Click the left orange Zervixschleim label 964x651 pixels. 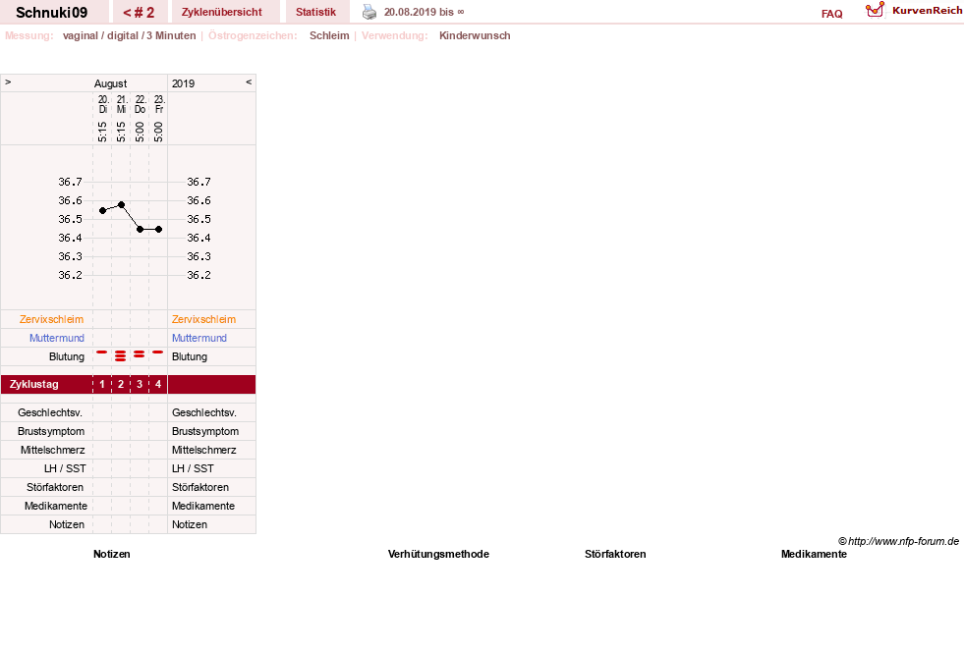coord(52,319)
